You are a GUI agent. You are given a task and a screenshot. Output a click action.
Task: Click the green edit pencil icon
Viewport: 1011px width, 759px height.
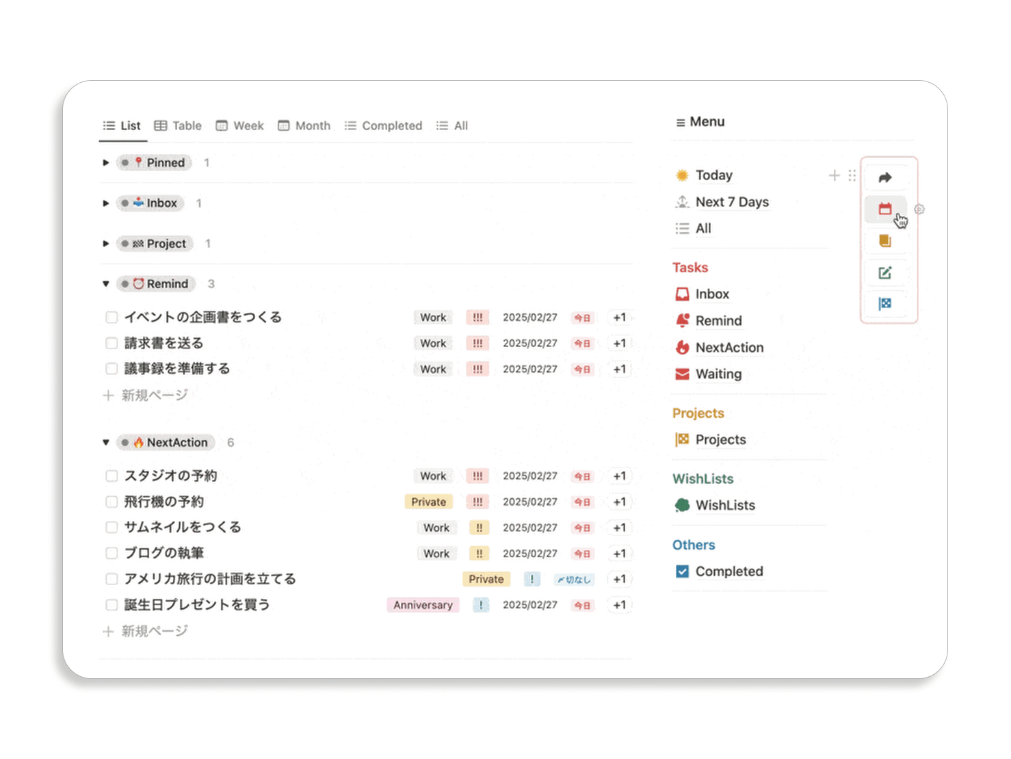(884, 272)
